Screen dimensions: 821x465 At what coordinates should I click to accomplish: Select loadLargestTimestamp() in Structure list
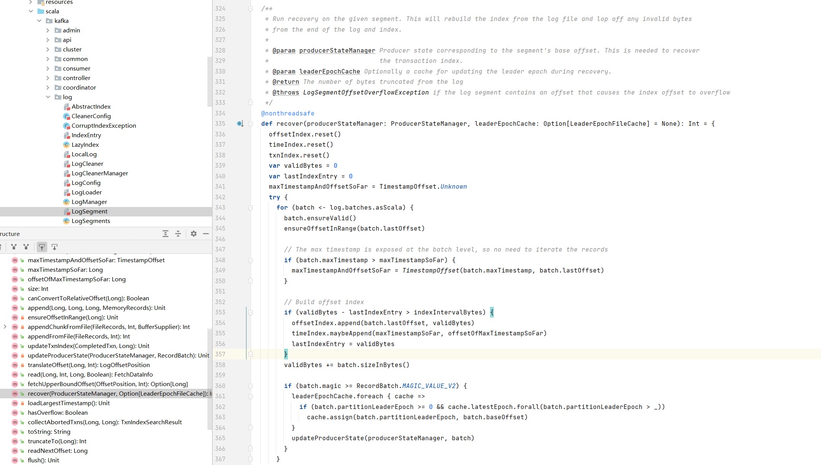pyautogui.click(x=69, y=403)
